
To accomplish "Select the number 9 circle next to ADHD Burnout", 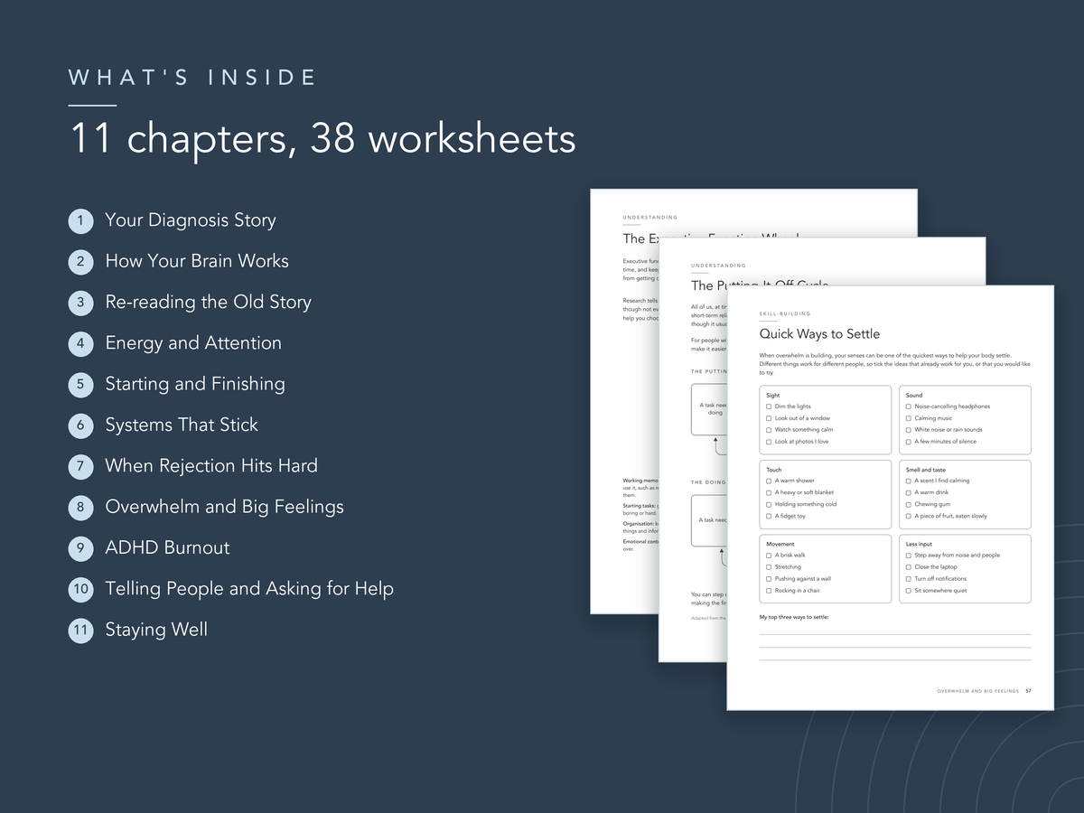I will tap(80, 547).
